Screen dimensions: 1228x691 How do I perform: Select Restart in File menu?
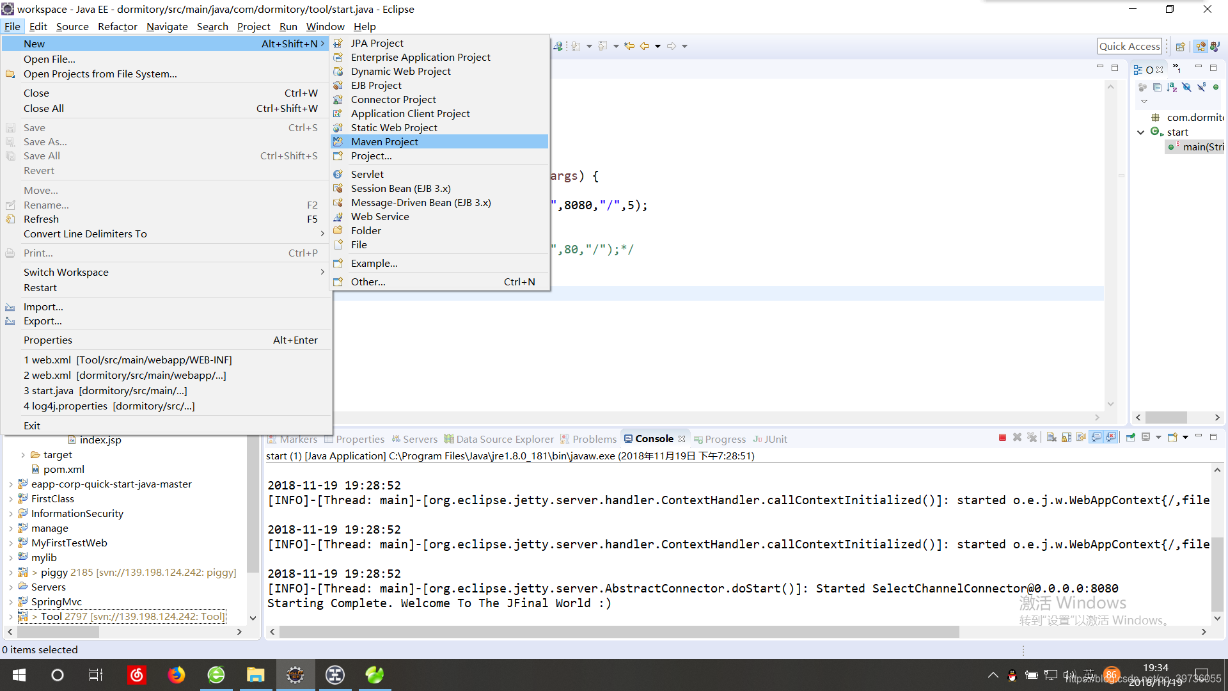166,288
